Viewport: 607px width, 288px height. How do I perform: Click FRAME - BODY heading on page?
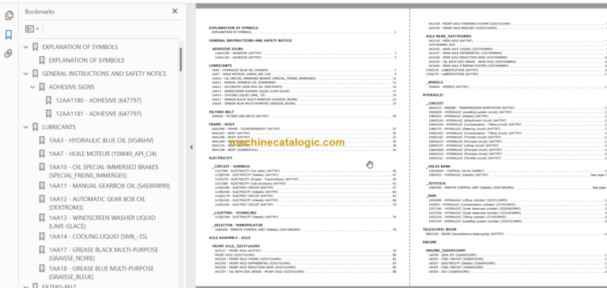(221, 124)
